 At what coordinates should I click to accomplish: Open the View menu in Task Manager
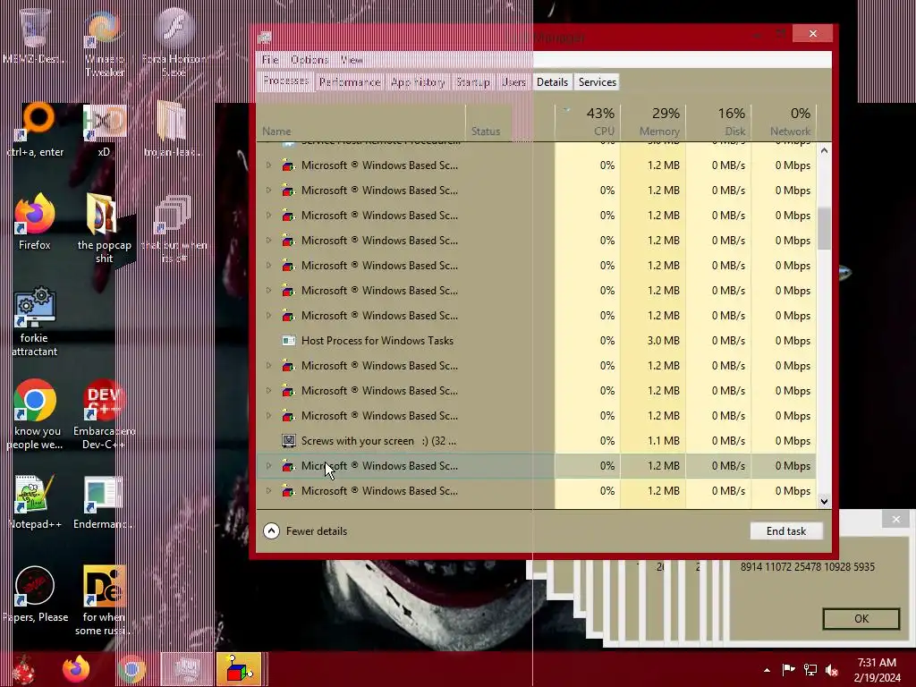[x=351, y=60]
